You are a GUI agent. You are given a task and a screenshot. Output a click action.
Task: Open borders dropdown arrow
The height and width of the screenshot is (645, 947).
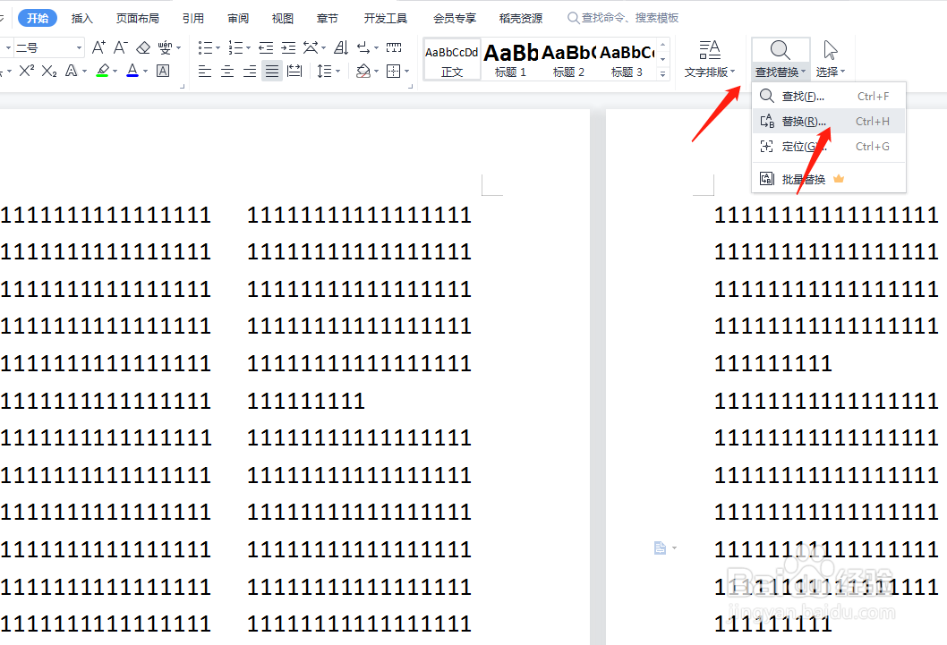coord(407,72)
